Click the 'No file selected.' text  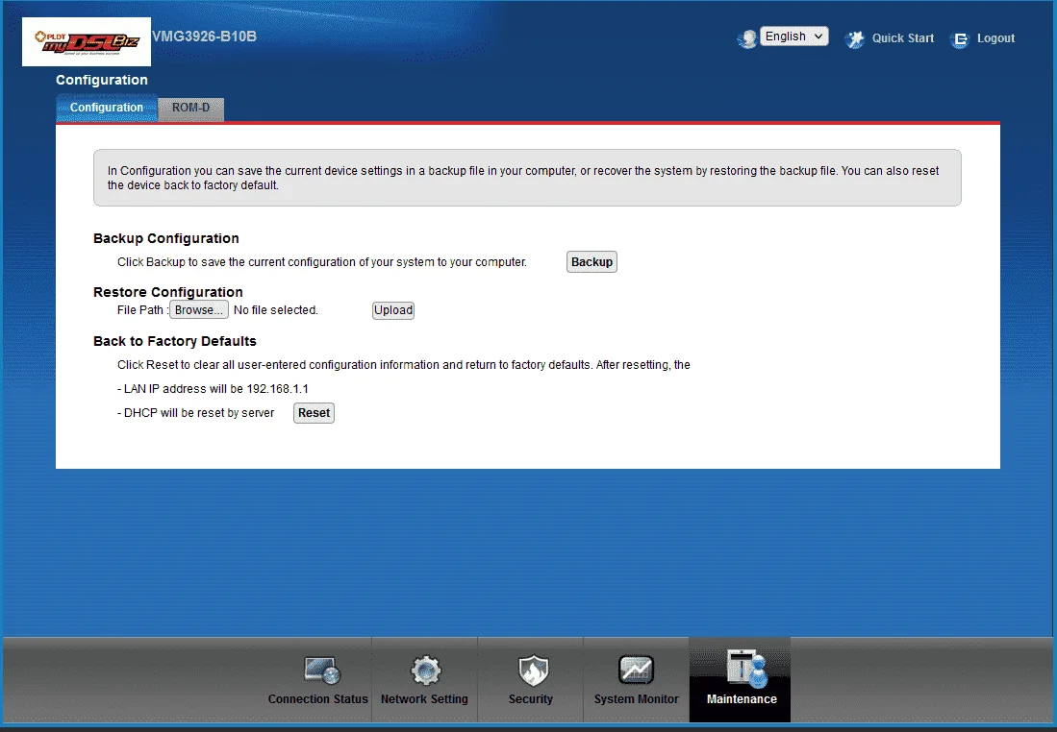276,309
